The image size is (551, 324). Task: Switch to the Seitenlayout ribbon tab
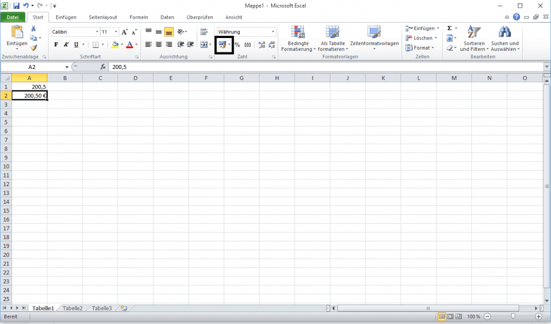tap(102, 17)
